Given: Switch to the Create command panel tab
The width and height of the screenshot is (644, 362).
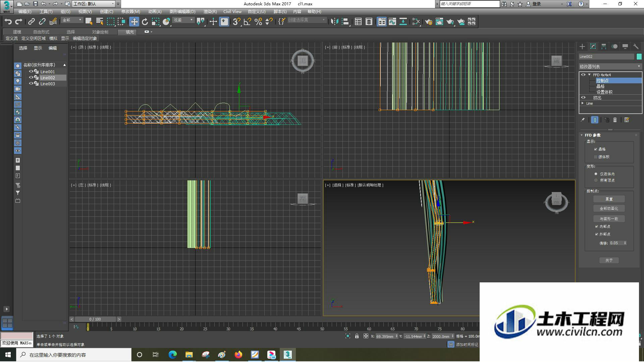Looking at the screenshot, I should pyautogui.click(x=582, y=47).
